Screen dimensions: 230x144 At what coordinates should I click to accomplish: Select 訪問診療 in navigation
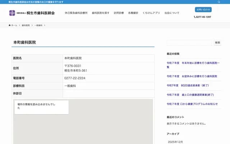coord(119,13)
